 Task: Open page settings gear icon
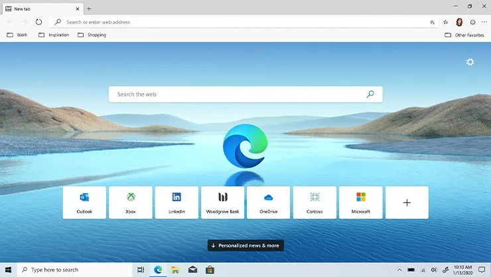click(470, 62)
